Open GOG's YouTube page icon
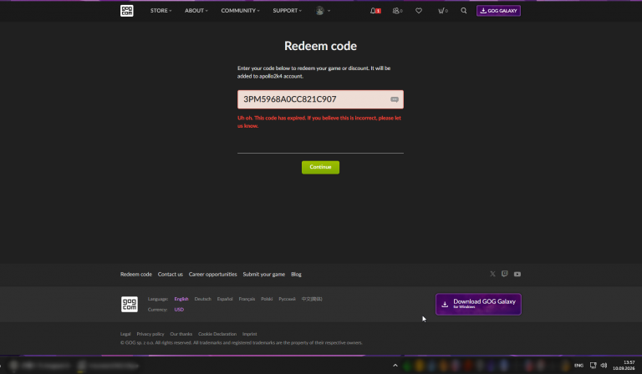This screenshot has width=642, height=374. [x=517, y=275]
